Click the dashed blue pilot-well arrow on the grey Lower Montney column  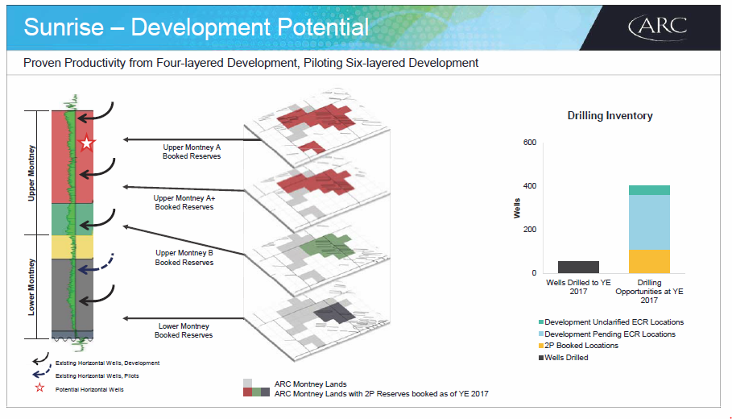click(96, 264)
